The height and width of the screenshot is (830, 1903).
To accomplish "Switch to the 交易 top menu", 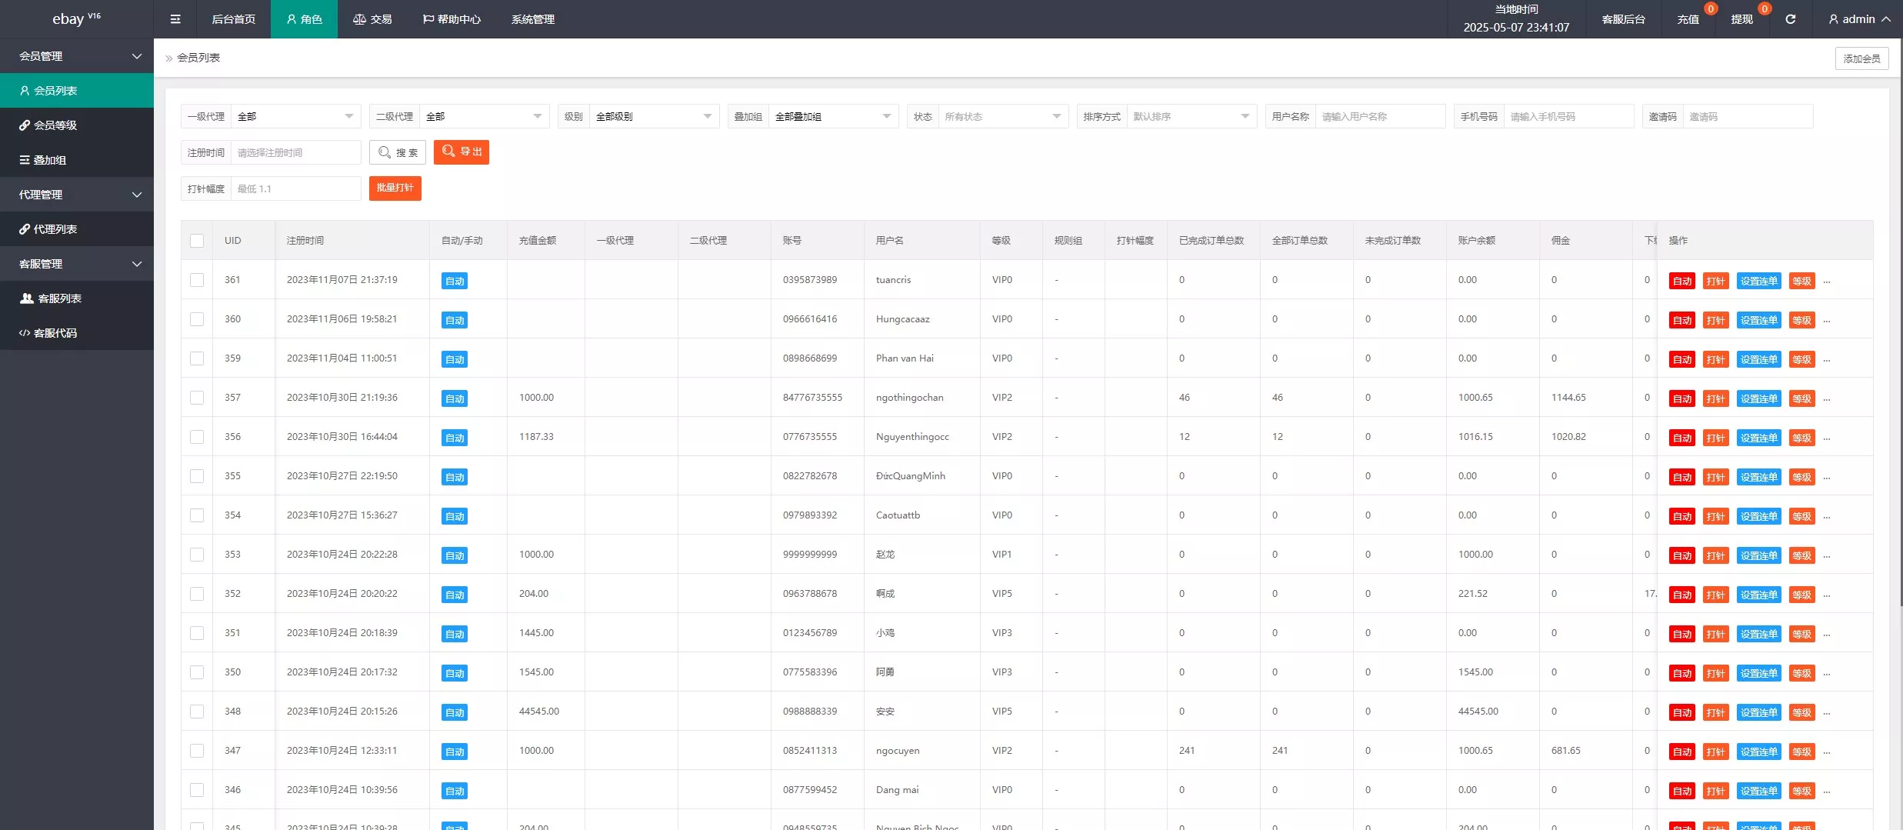I will 372,19.
